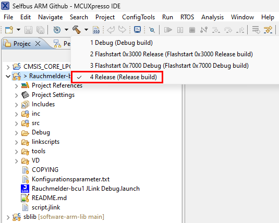Expand the VD folder
The height and width of the screenshot is (223, 279).
[x=16, y=161]
